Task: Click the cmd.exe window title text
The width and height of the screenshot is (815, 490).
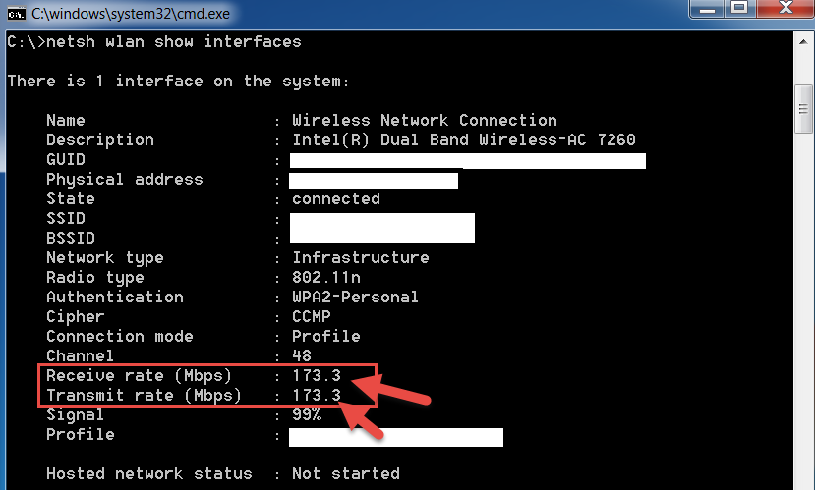Action: [x=131, y=14]
